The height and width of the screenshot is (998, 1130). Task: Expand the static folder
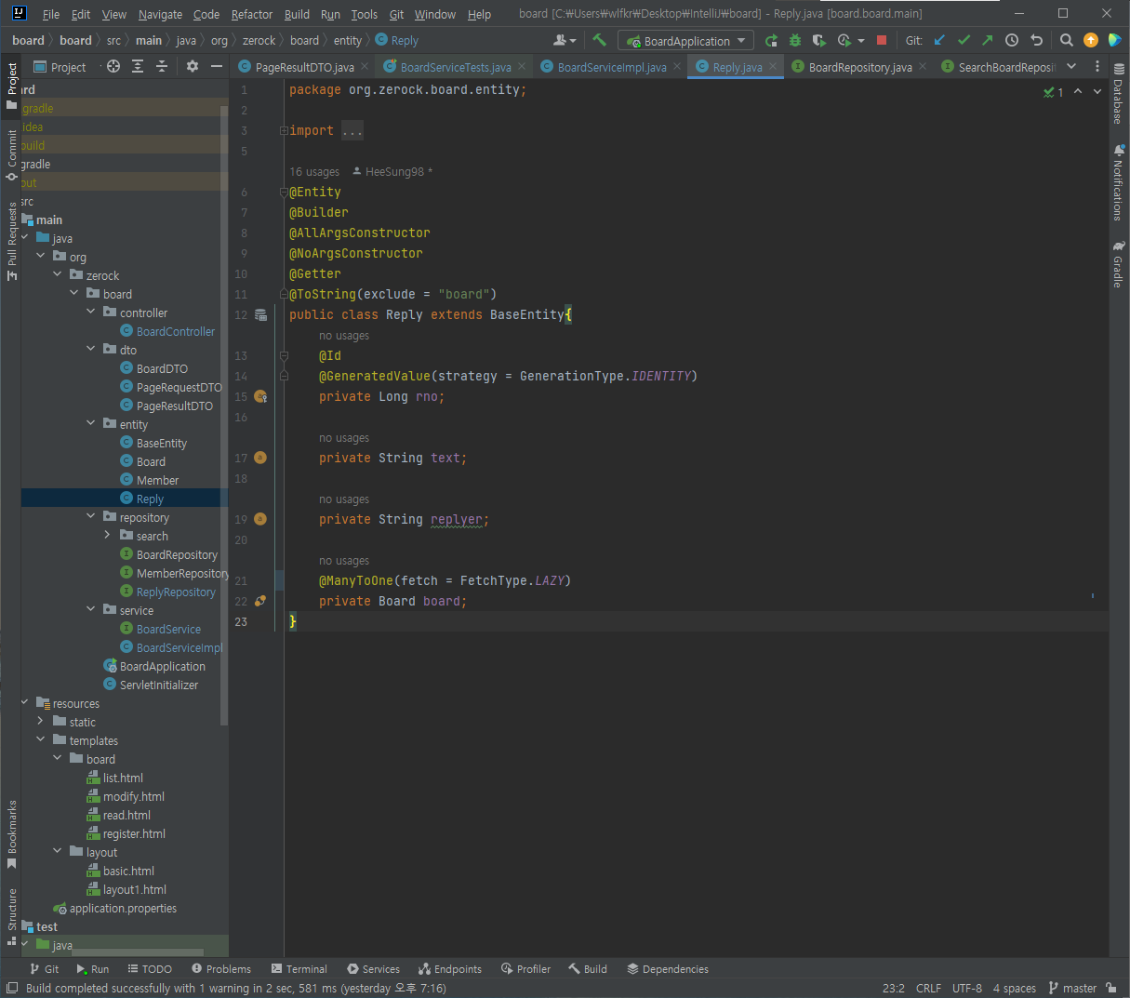tap(41, 722)
